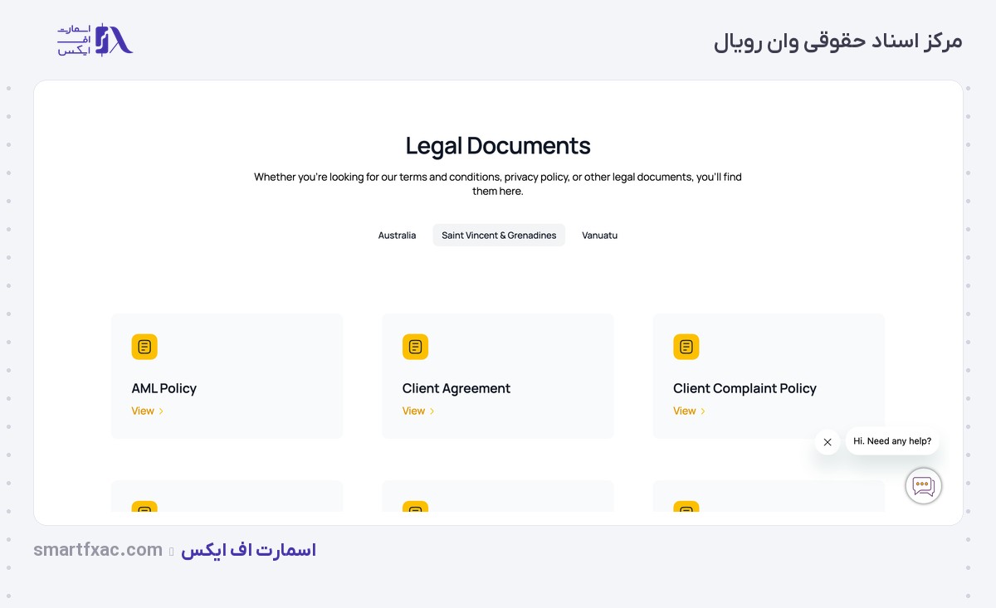Click the Client Agreement document icon
Image resolution: width=996 pixels, height=608 pixels.
[x=415, y=347]
